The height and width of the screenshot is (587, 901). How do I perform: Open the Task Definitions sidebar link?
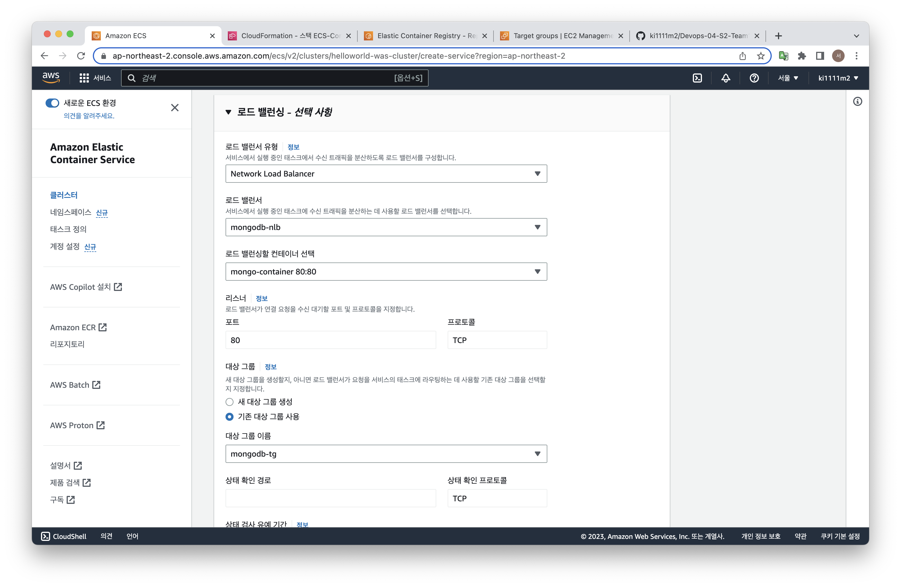(68, 229)
